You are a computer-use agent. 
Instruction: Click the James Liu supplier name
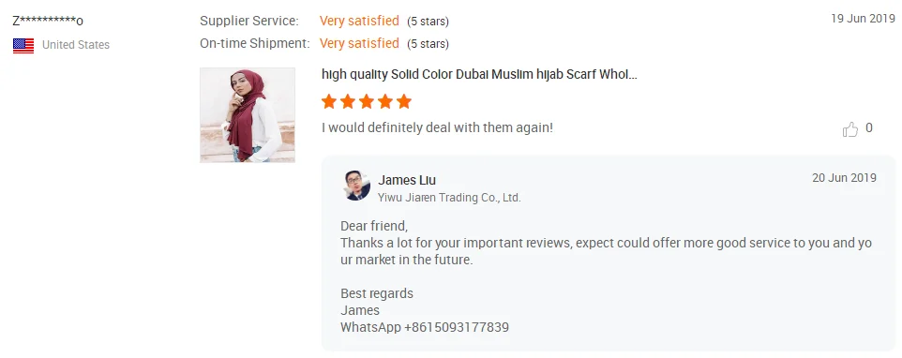(x=407, y=181)
